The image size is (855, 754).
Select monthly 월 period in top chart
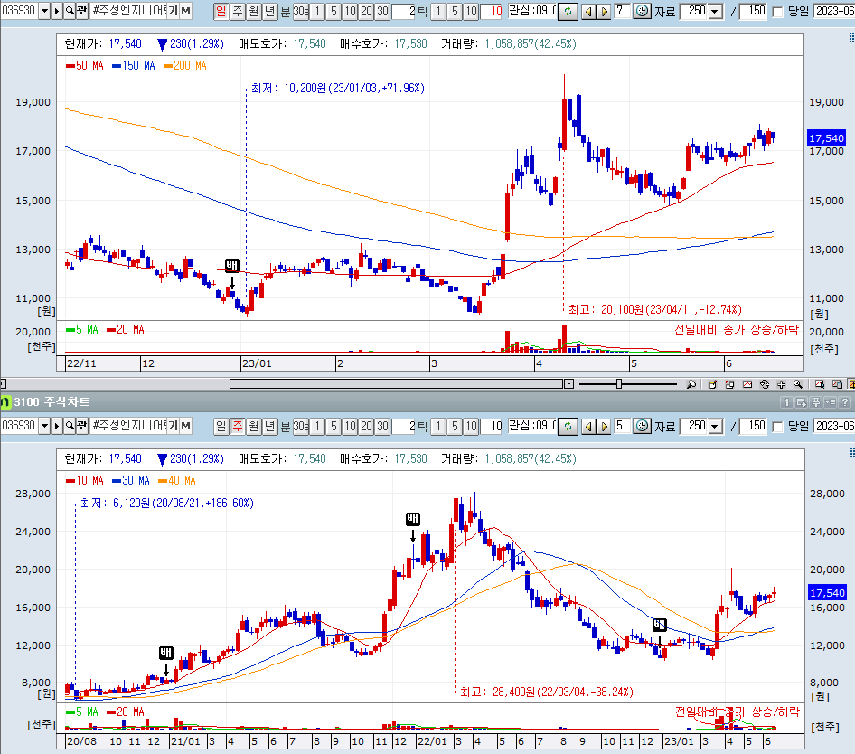(254, 12)
